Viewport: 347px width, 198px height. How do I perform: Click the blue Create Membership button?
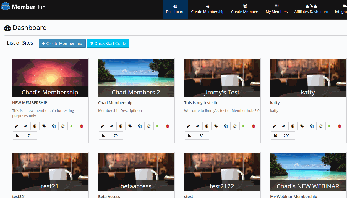pyautogui.click(x=62, y=44)
